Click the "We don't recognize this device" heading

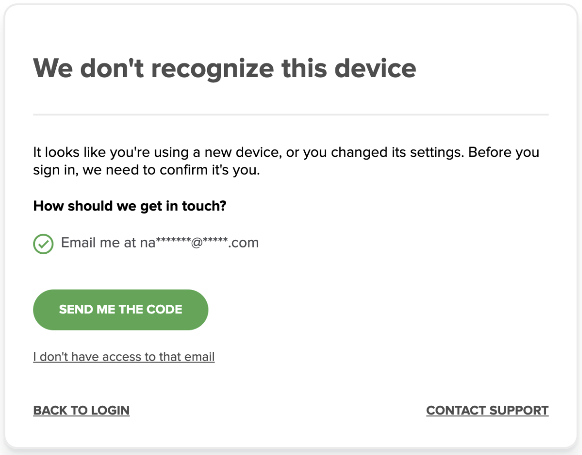point(225,68)
